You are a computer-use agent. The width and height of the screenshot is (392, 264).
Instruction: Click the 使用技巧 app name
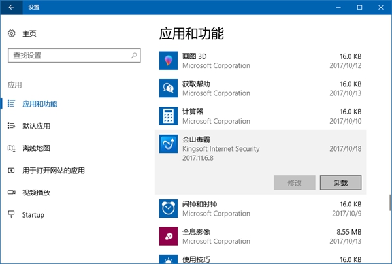click(196, 259)
